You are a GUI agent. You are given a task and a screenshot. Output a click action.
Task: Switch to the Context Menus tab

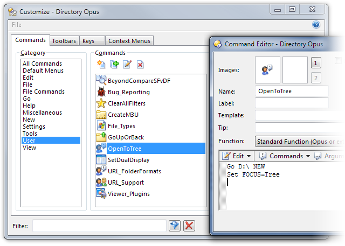point(129,41)
